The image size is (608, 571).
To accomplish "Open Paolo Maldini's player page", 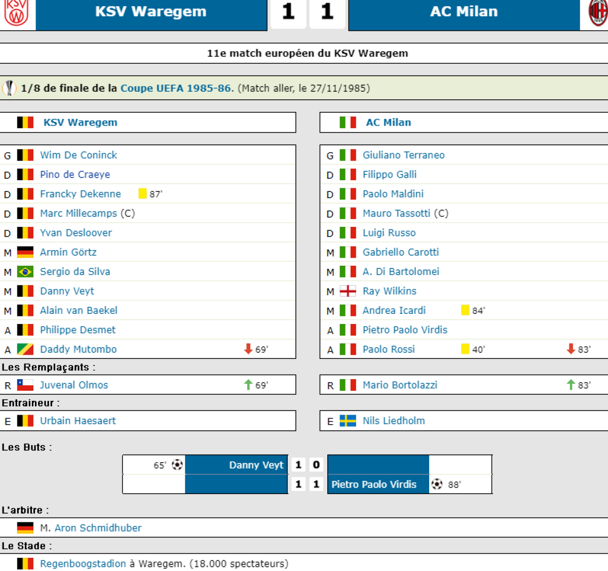I will click(x=393, y=194).
